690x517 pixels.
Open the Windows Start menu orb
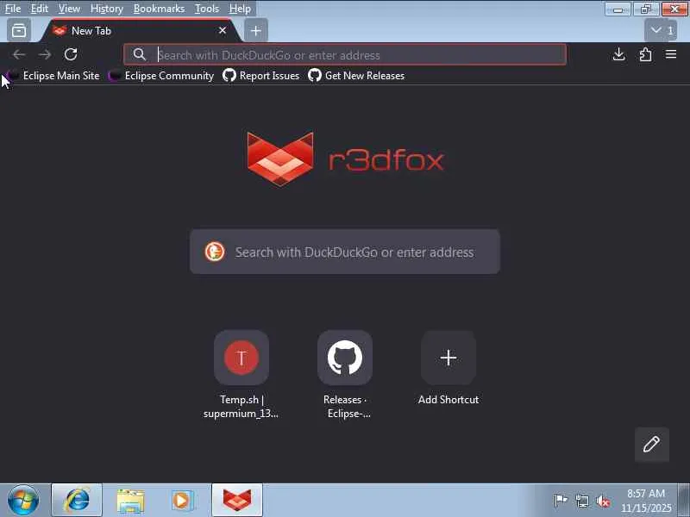click(22, 501)
